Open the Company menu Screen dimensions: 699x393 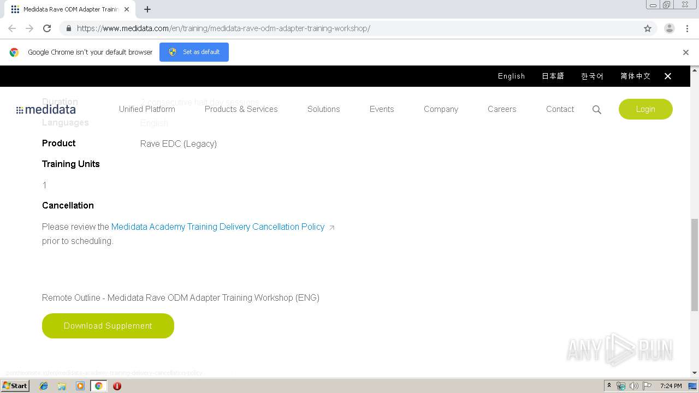[x=441, y=109]
